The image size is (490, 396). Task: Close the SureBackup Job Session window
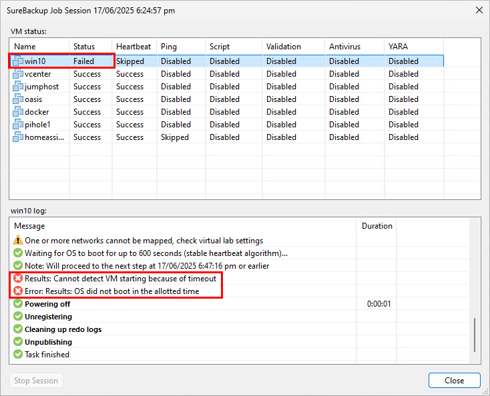[479, 10]
